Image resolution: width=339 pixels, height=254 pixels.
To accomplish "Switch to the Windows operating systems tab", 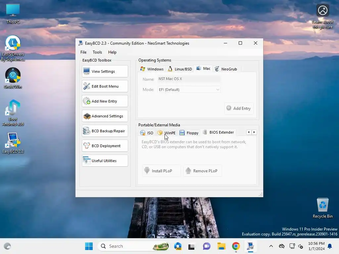I will tap(152, 69).
